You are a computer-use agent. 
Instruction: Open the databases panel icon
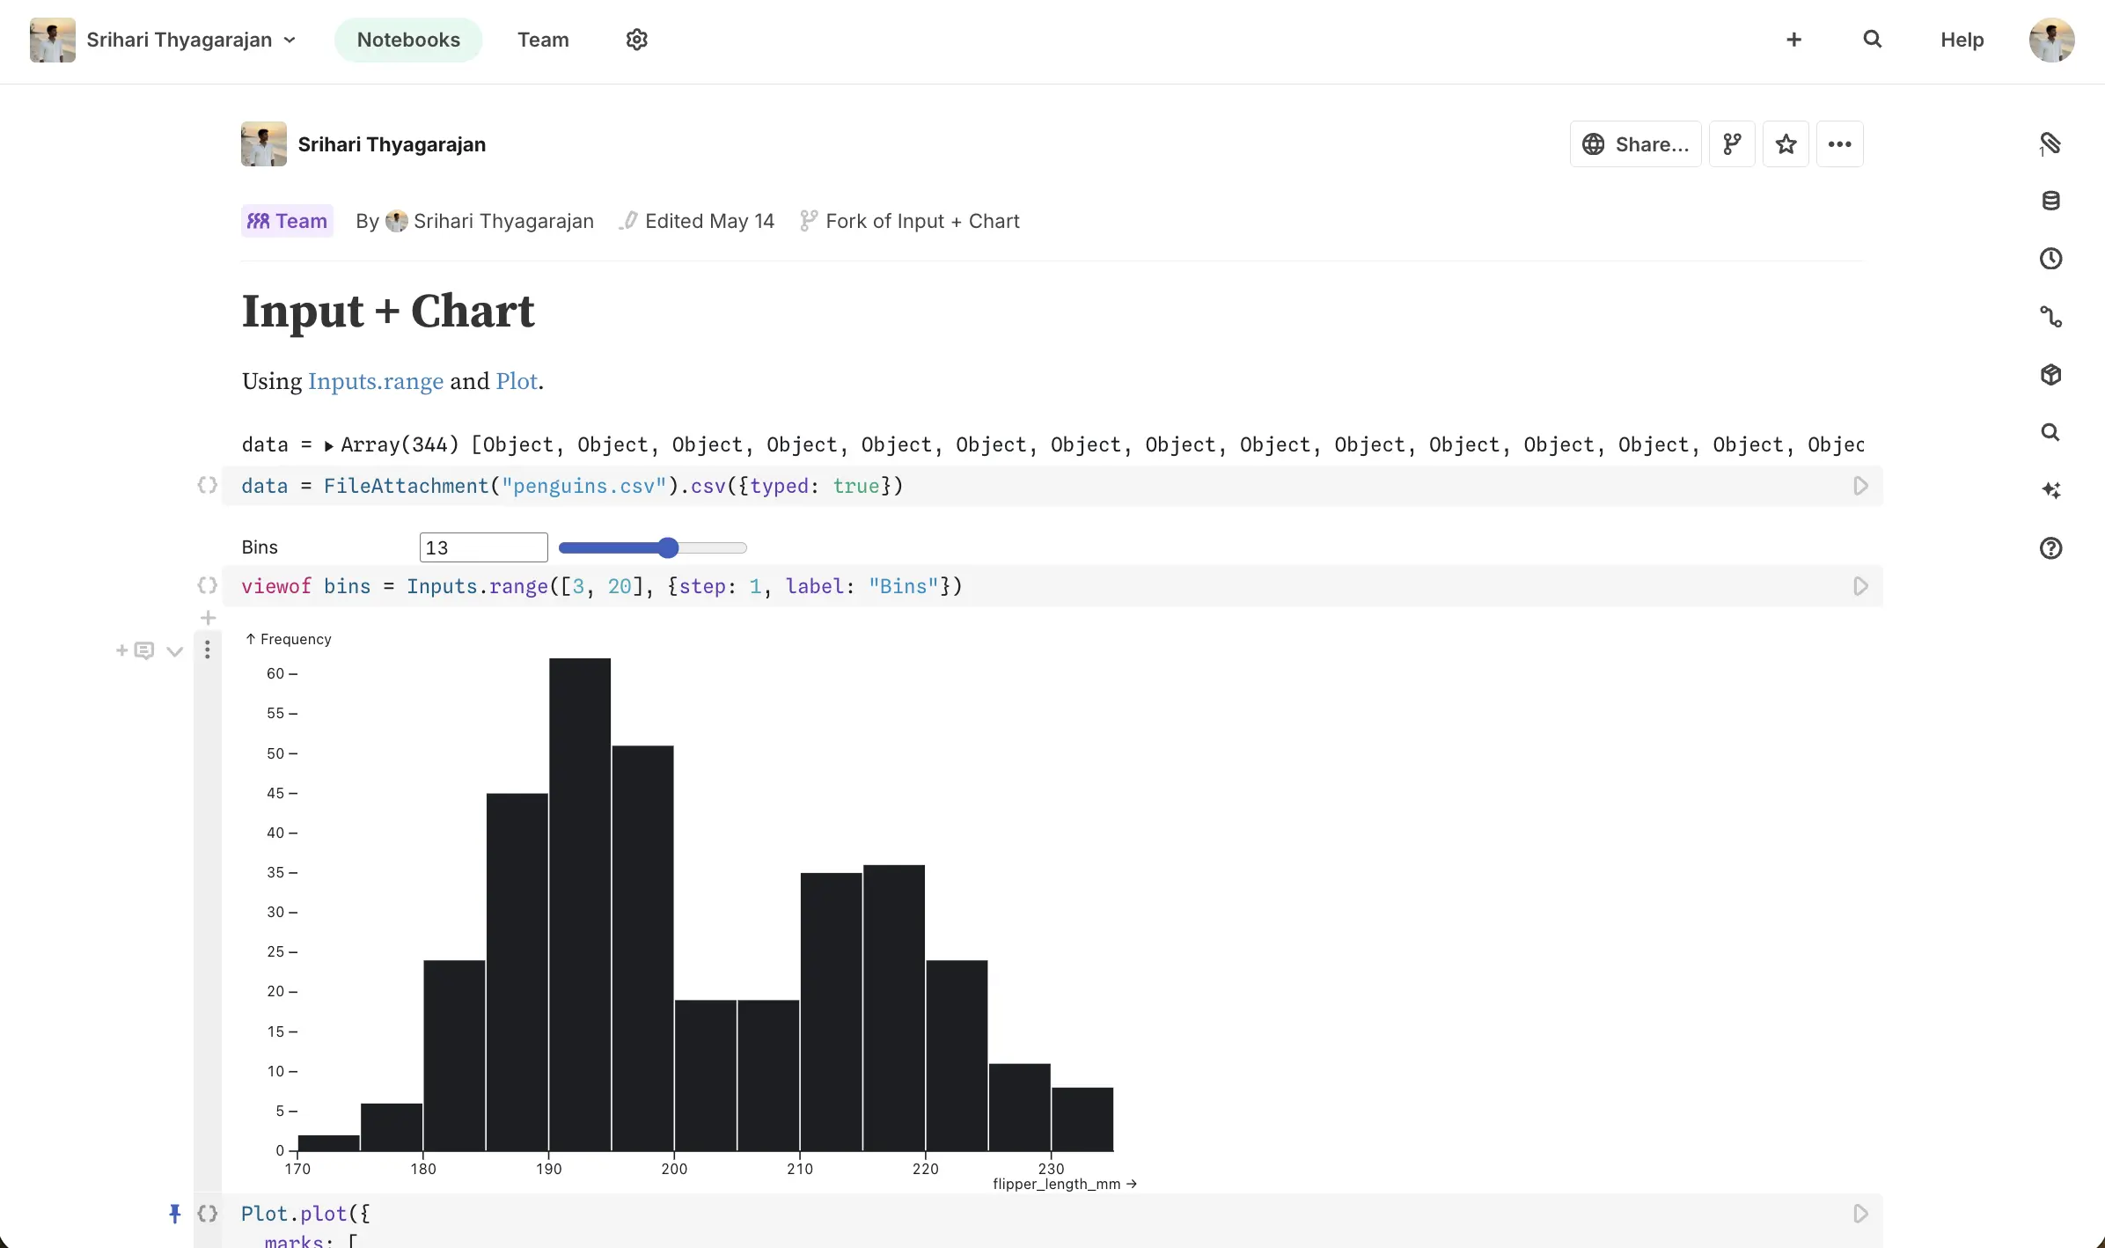point(2050,201)
